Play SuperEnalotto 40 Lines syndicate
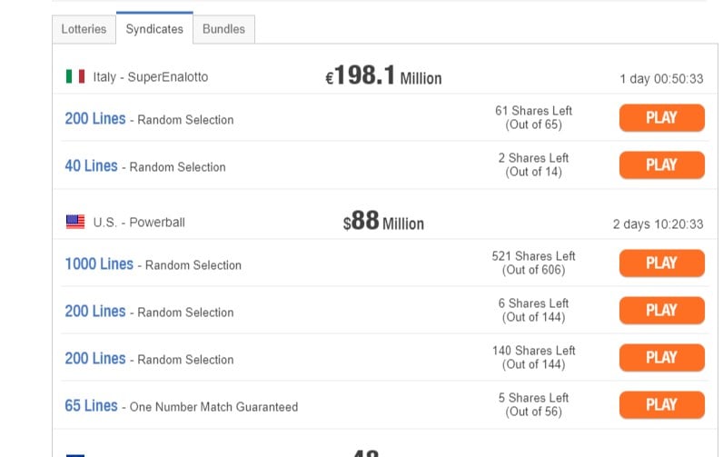The width and height of the screenshot is (723, 457). pyautogui.click(x=661, y=164)
